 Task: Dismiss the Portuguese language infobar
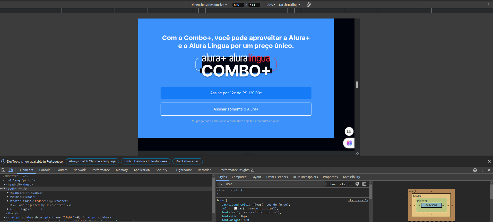click(489, 161)
